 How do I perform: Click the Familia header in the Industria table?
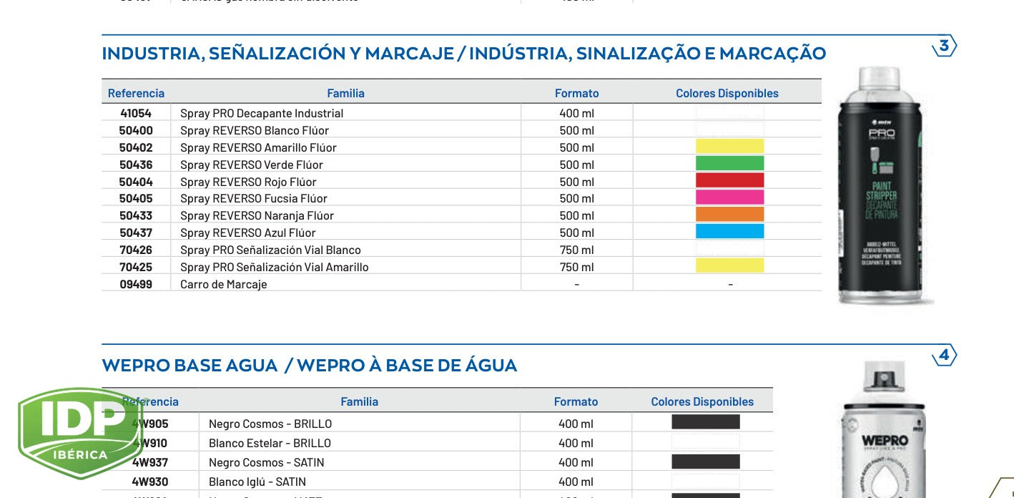(x=345, y=93)
